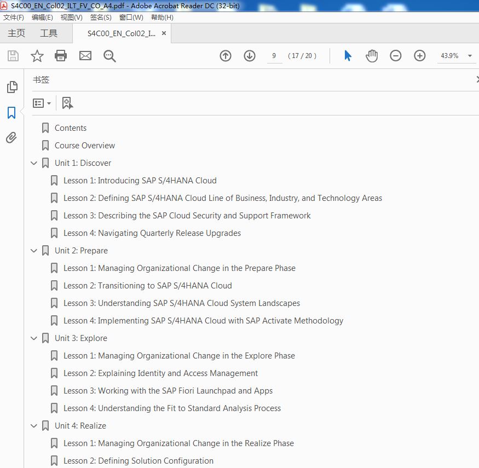Open Managing Organizational Change in Realize Phase
The image size is (479, 468).
pos(178,443)
